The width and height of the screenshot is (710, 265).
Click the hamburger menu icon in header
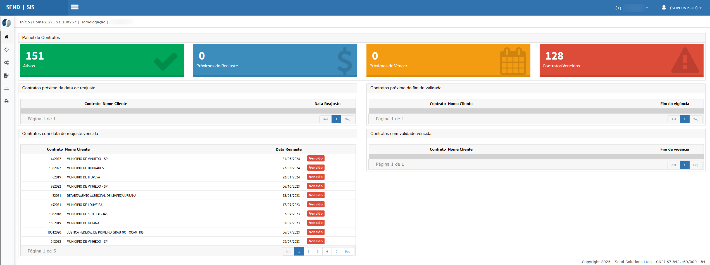[75, 7]
